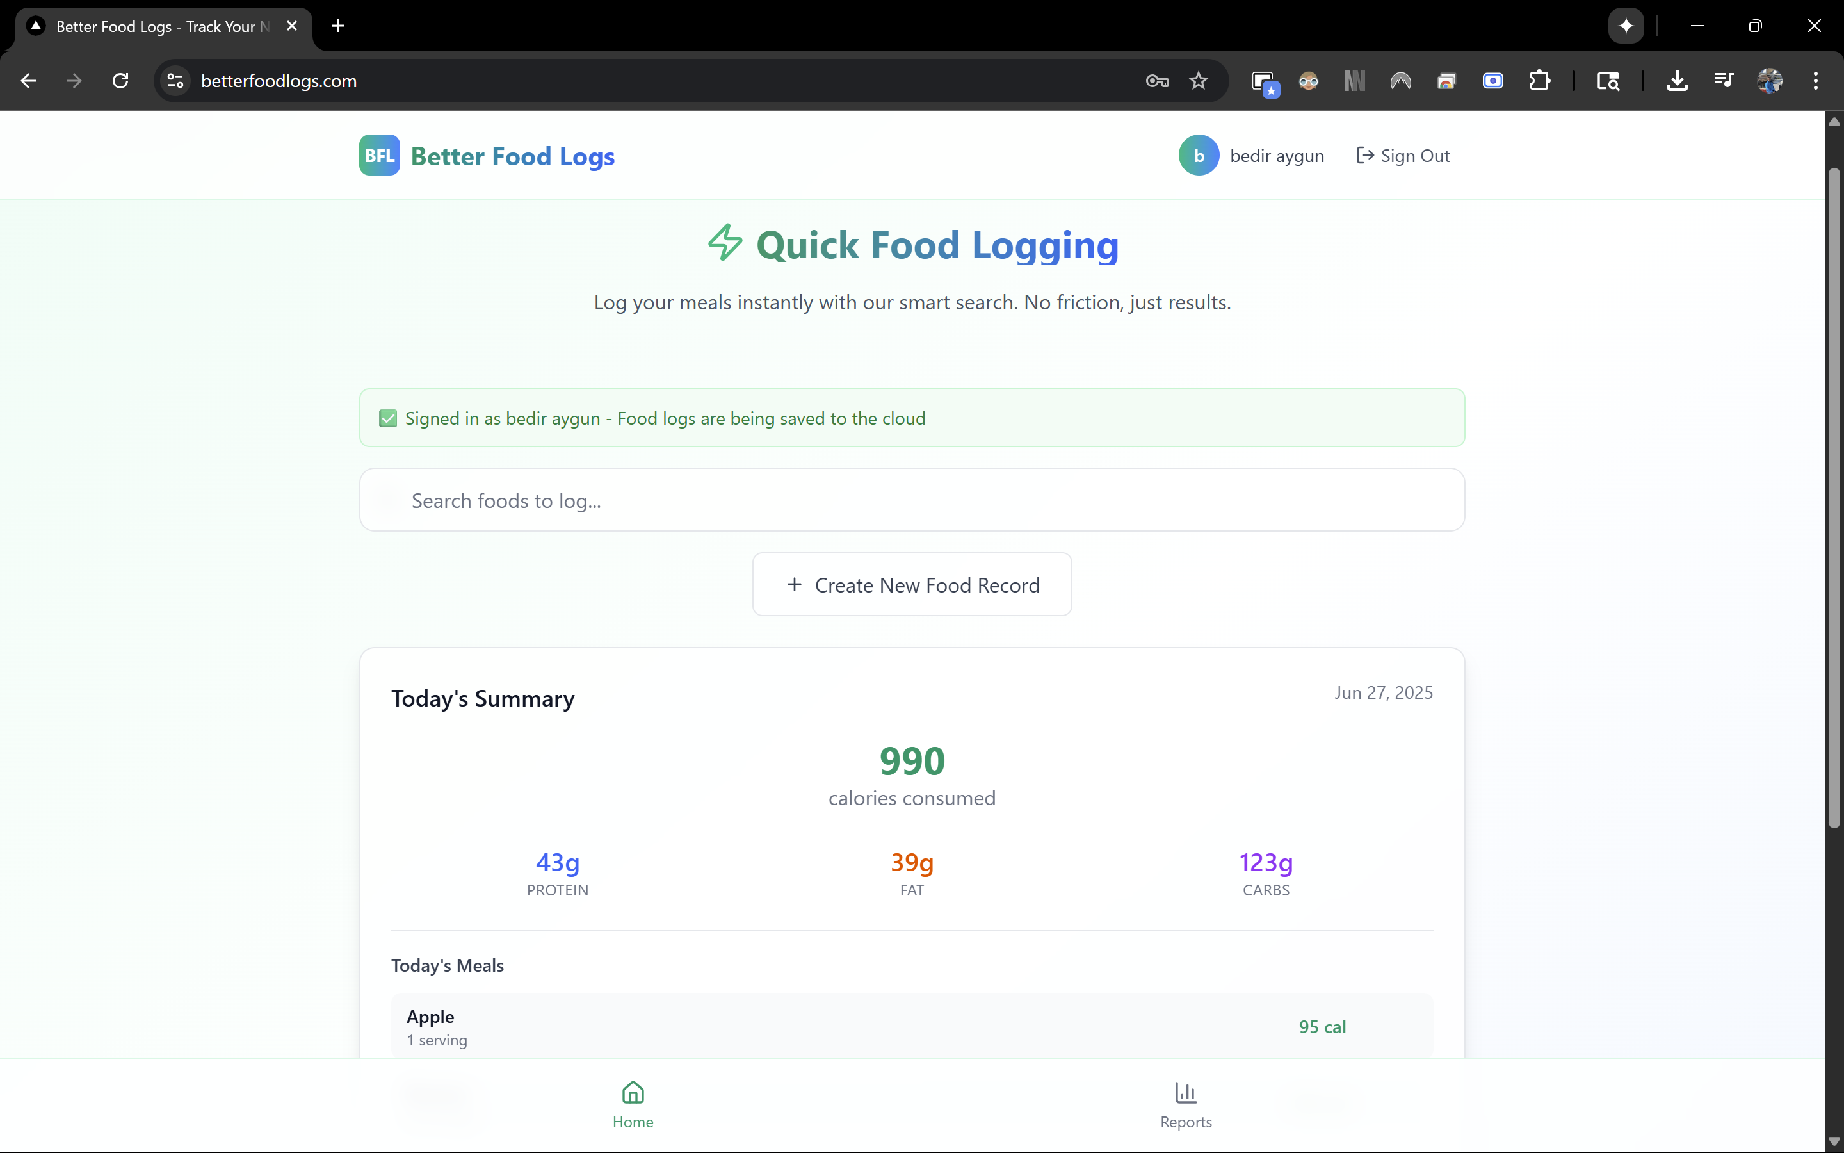The height and width of the screenshot is (1153, 1844).
Task: Open the Chrome three-dot menu
Action: tap(1816, 80)
